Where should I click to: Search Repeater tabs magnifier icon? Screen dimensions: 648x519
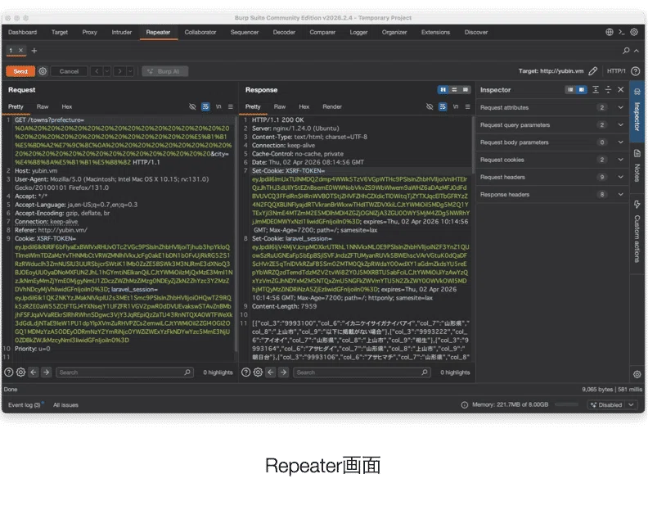(x=626, y=51)
